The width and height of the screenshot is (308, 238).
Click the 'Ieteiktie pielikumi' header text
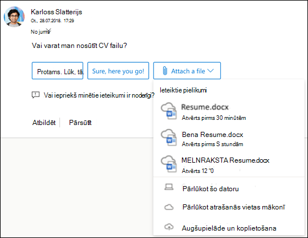click(183, 90)
